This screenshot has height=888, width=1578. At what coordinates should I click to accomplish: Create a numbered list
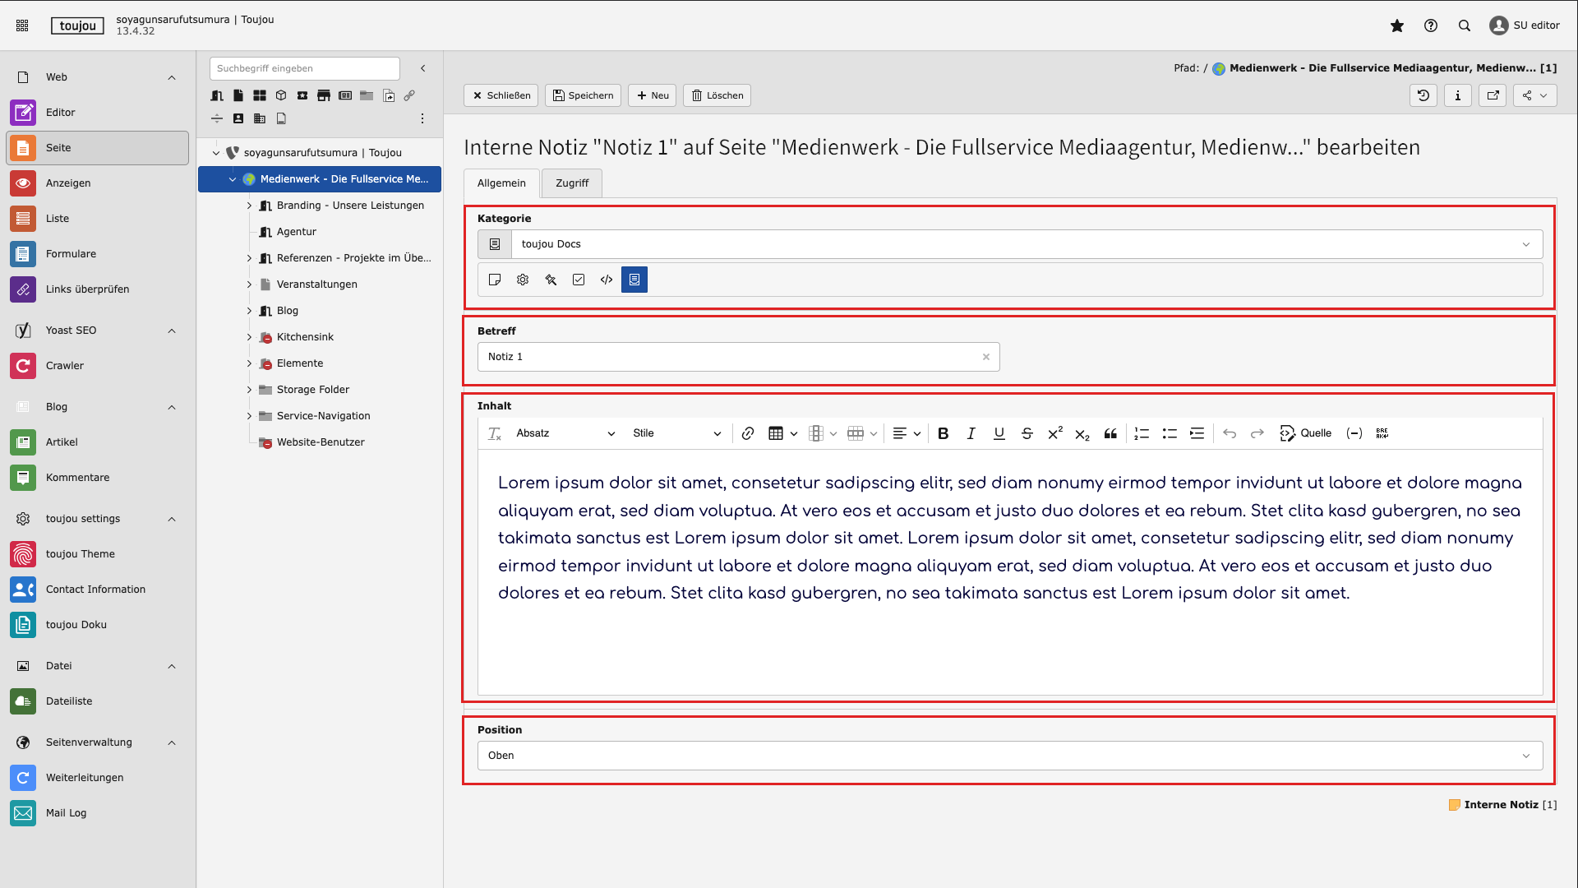(x=1142, y=433)
